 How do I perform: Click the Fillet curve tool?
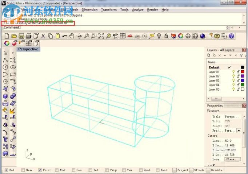[x=13, y=82]
